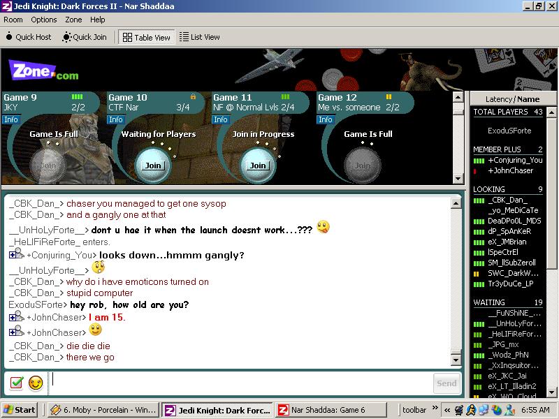
Task: Click the green checkmark icon beside the chat box
Action: tap(16, 383)
